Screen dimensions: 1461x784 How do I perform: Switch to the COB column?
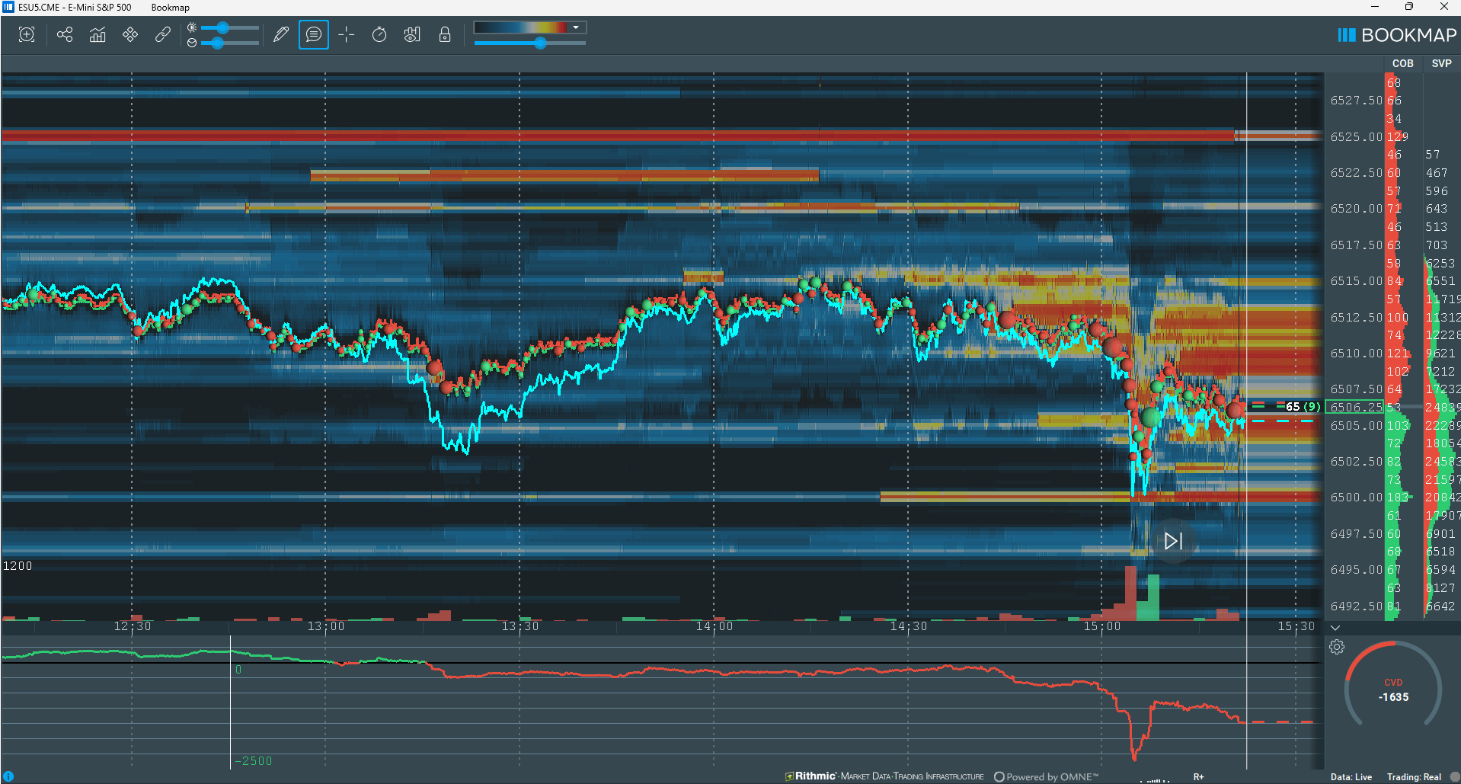(1402, 63)
